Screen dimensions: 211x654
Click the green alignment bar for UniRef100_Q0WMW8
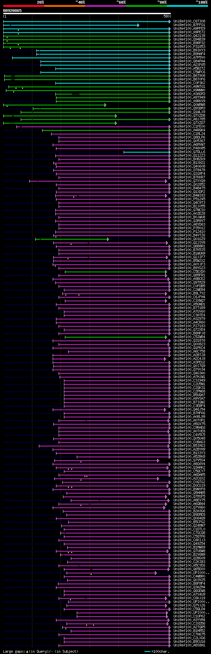55,105
